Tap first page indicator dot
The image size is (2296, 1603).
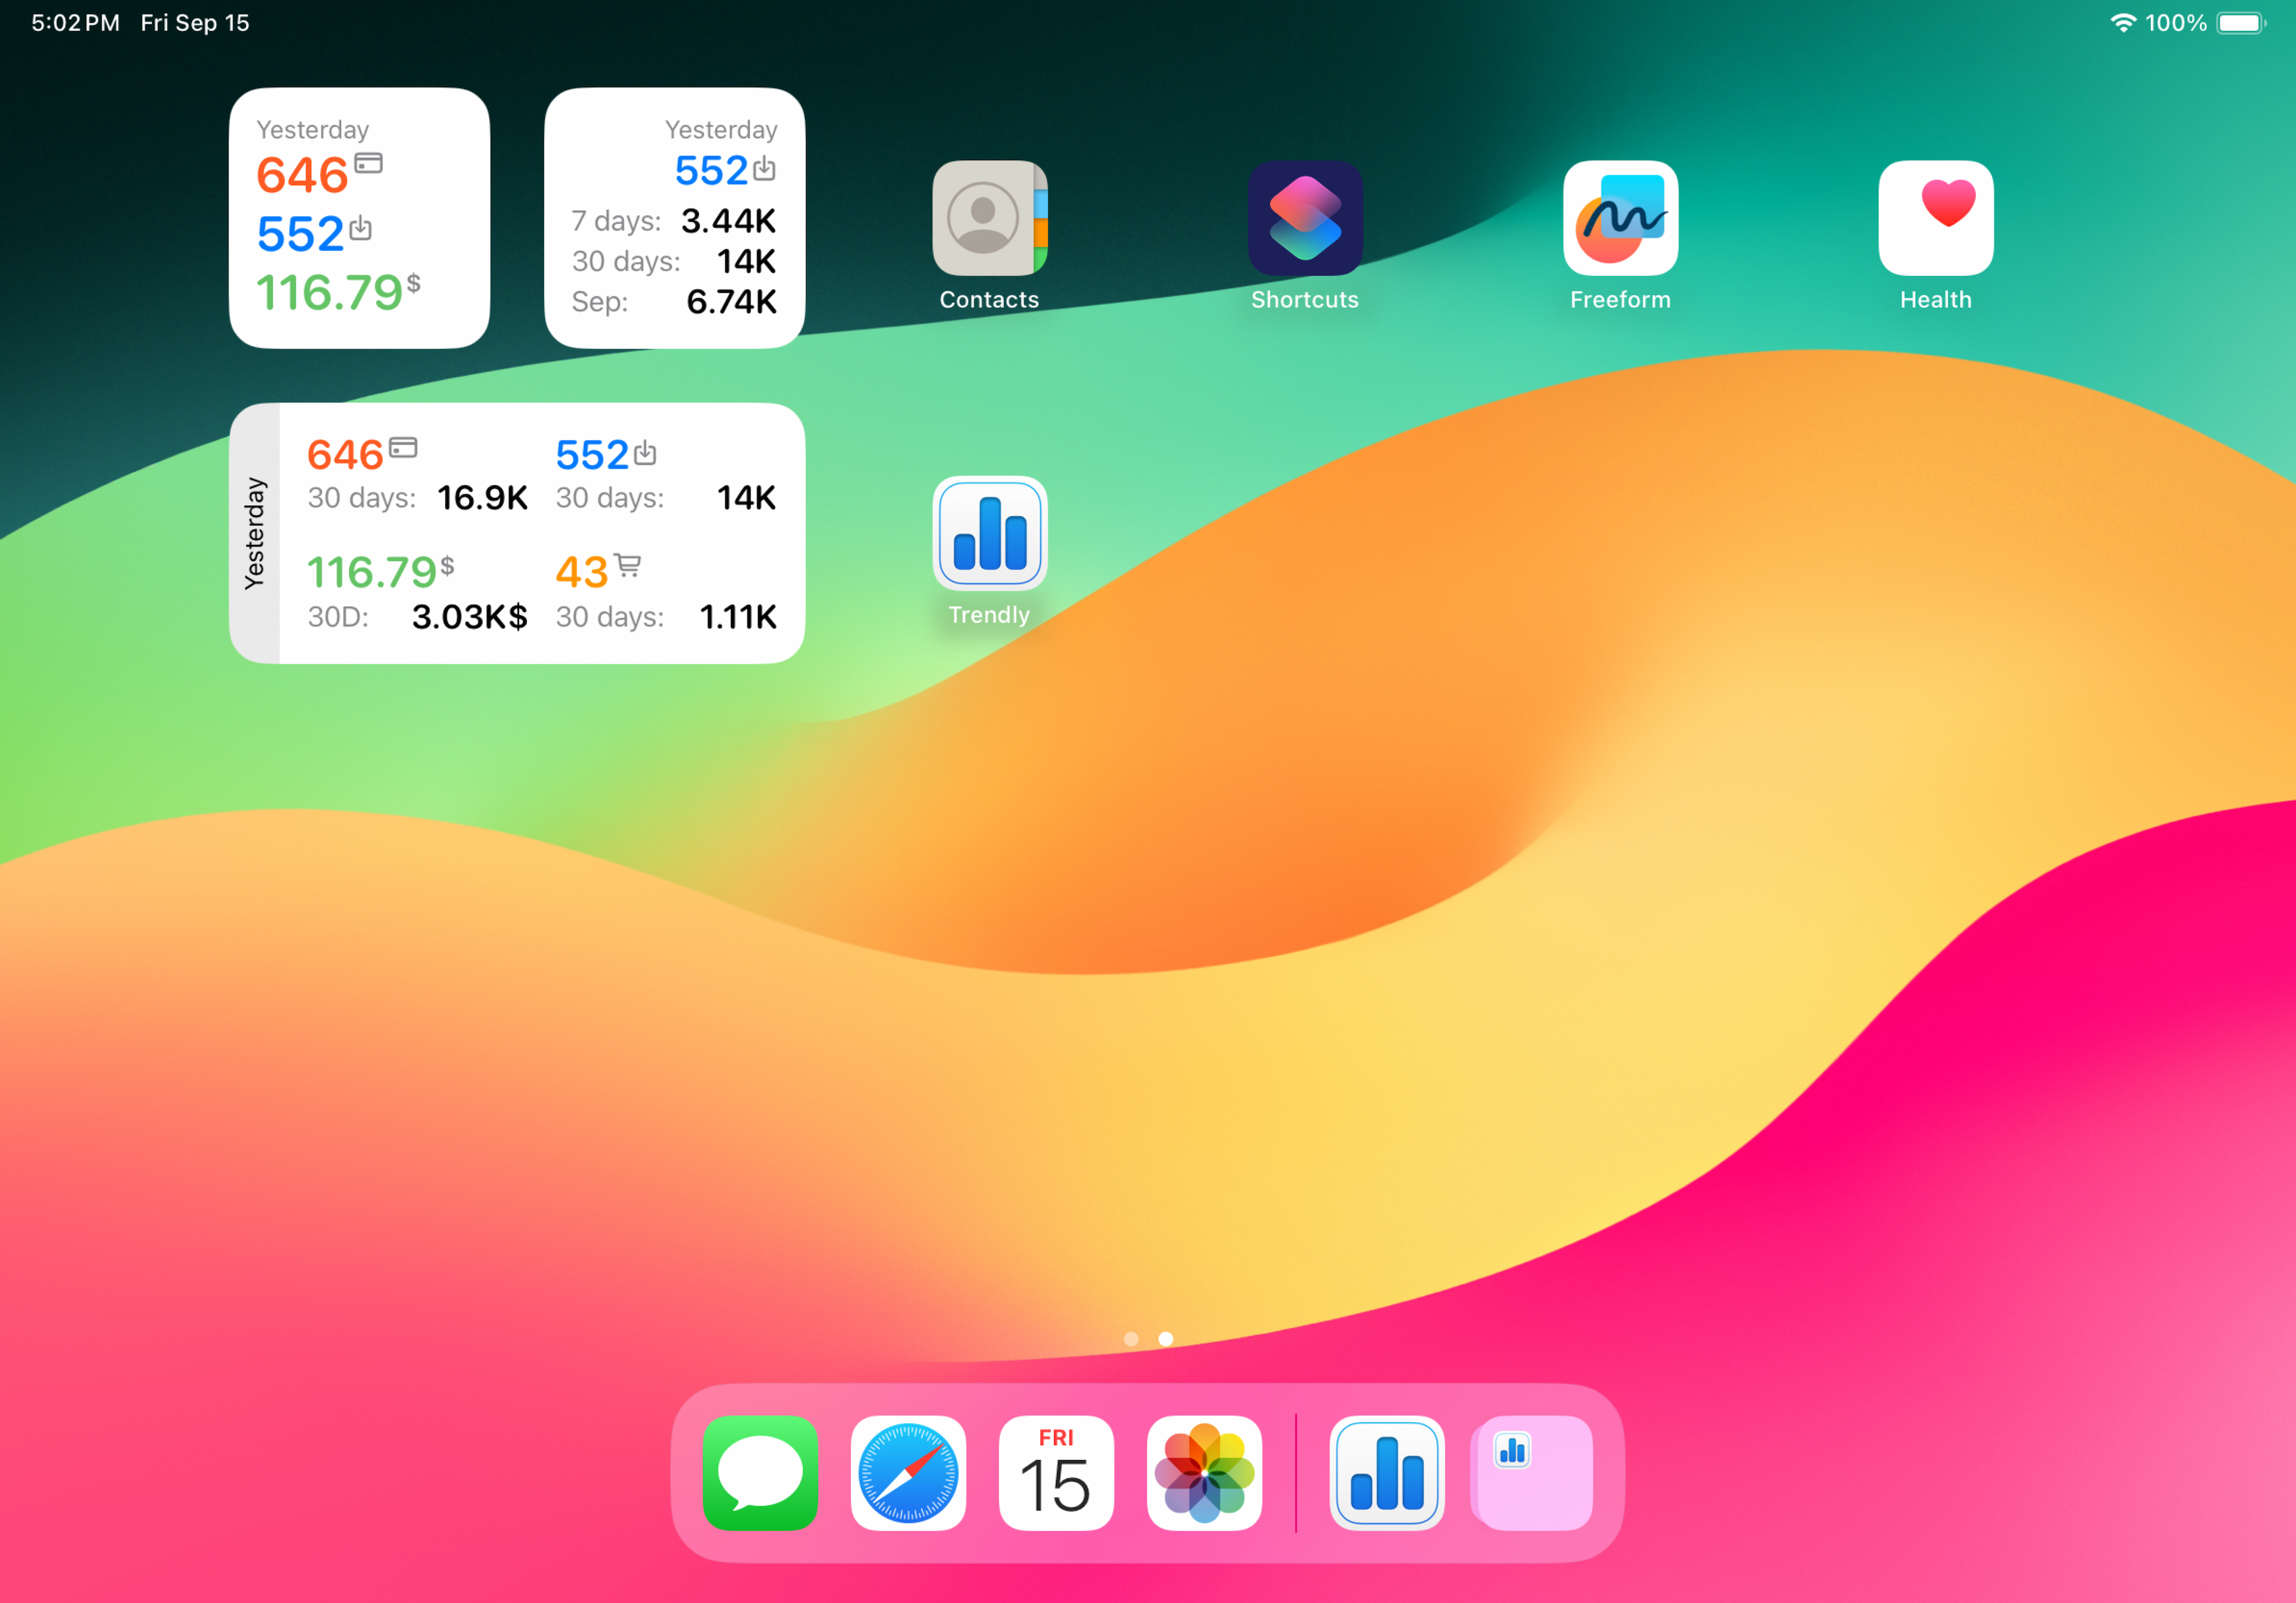1131,1339
